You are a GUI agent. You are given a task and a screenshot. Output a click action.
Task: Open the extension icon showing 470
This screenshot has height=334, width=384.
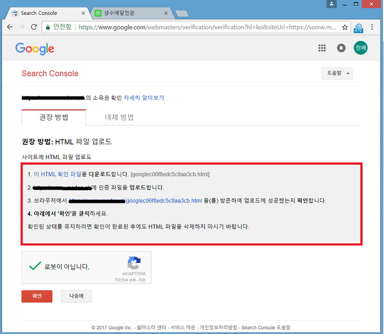coord(358,28)
